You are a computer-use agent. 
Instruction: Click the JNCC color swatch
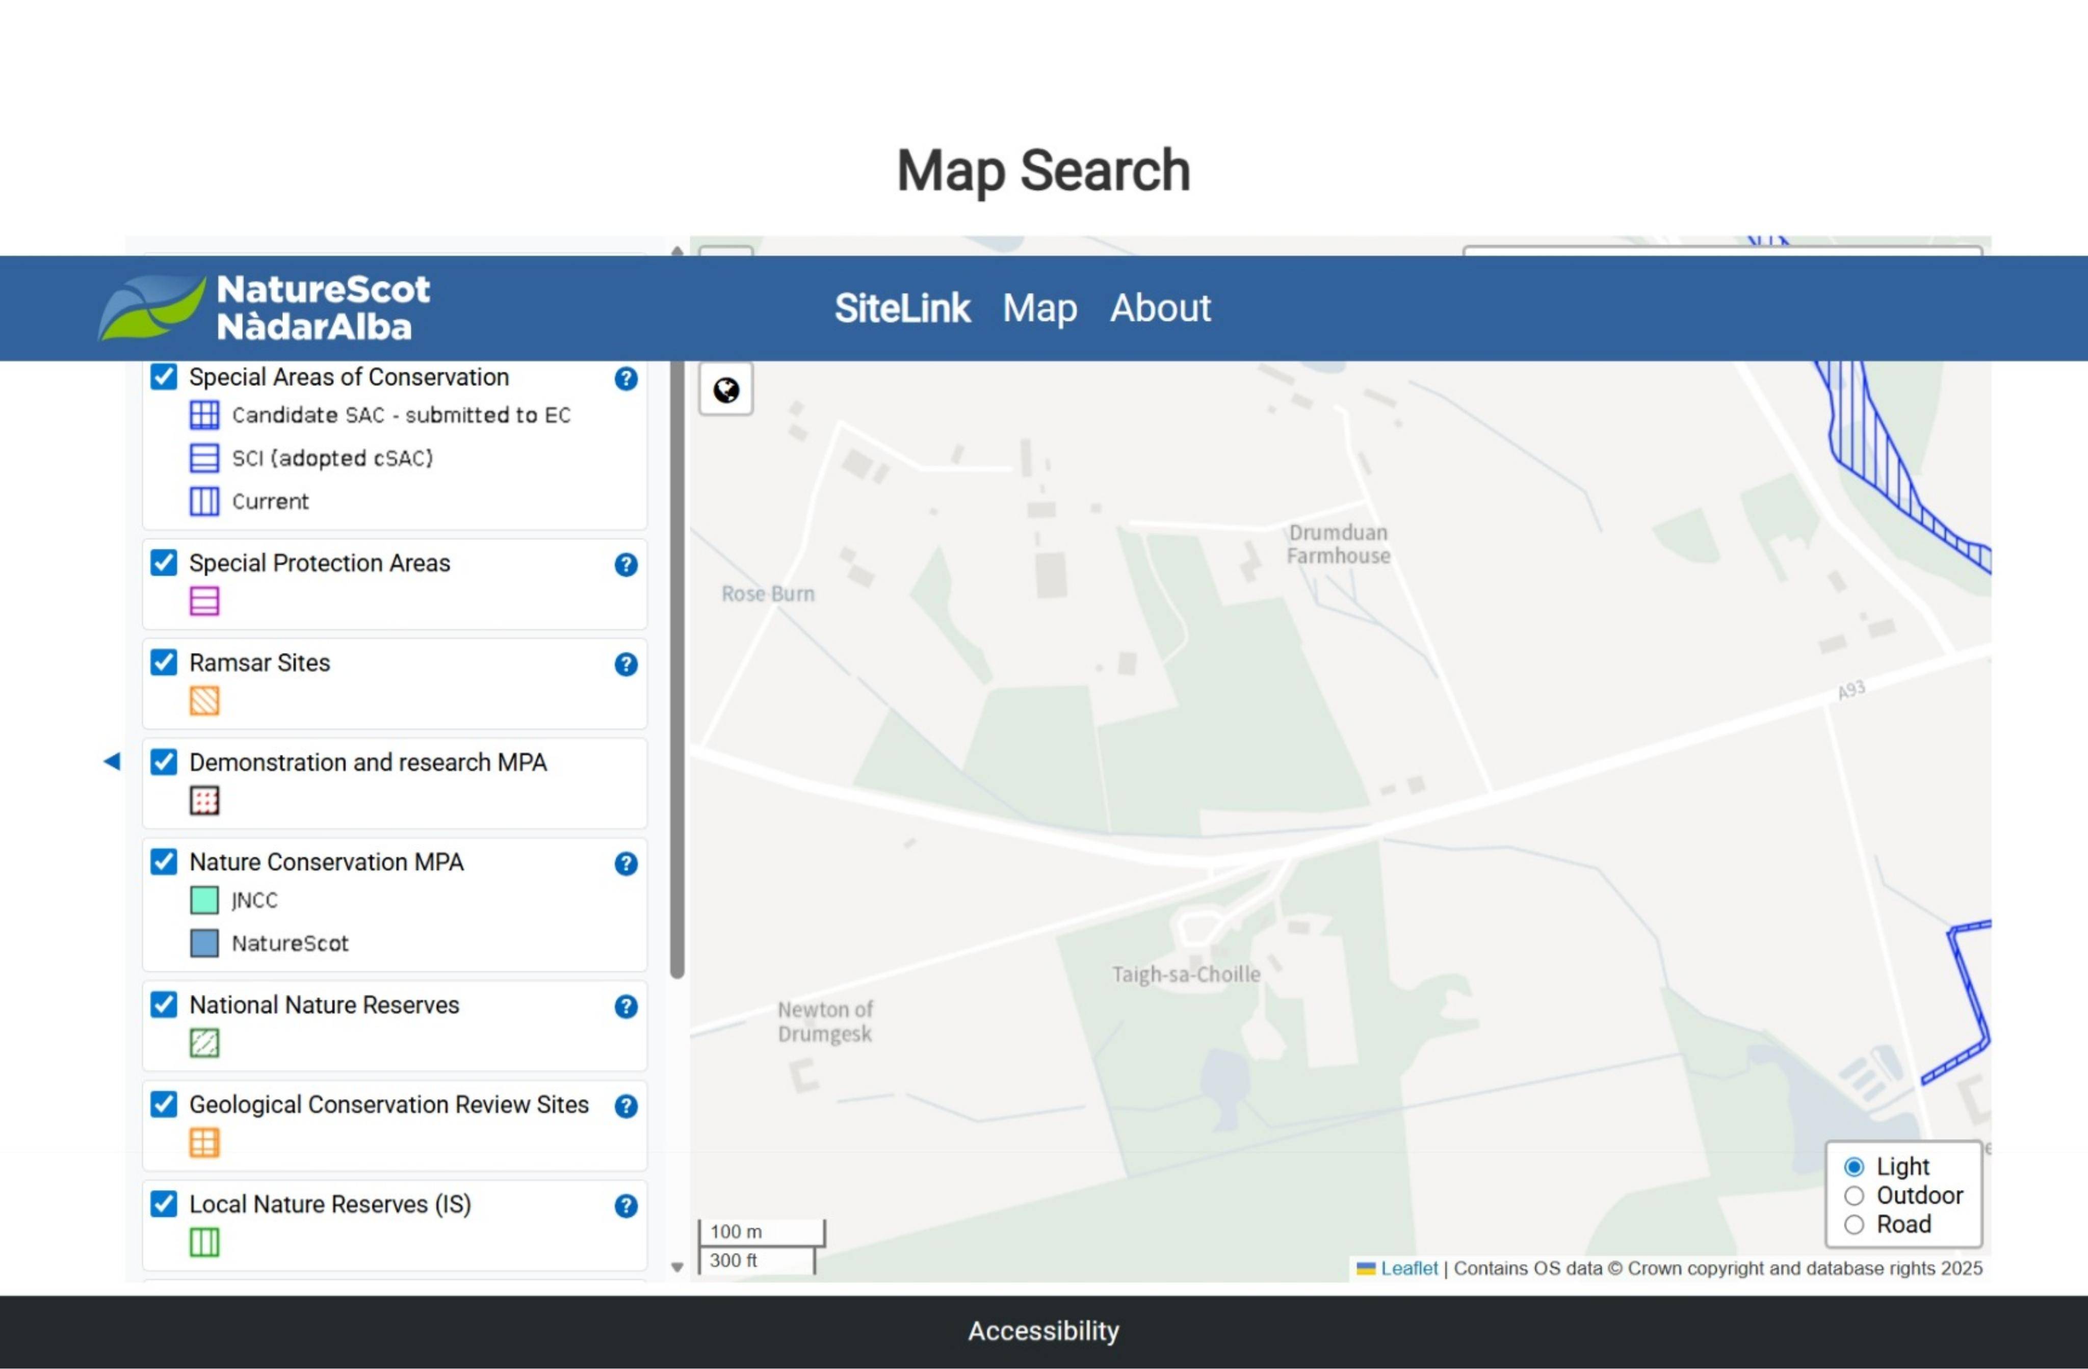pos(204,901)
